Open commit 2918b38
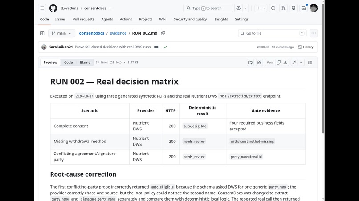Viewport: 359px width, 201px height. coord(263,47)
